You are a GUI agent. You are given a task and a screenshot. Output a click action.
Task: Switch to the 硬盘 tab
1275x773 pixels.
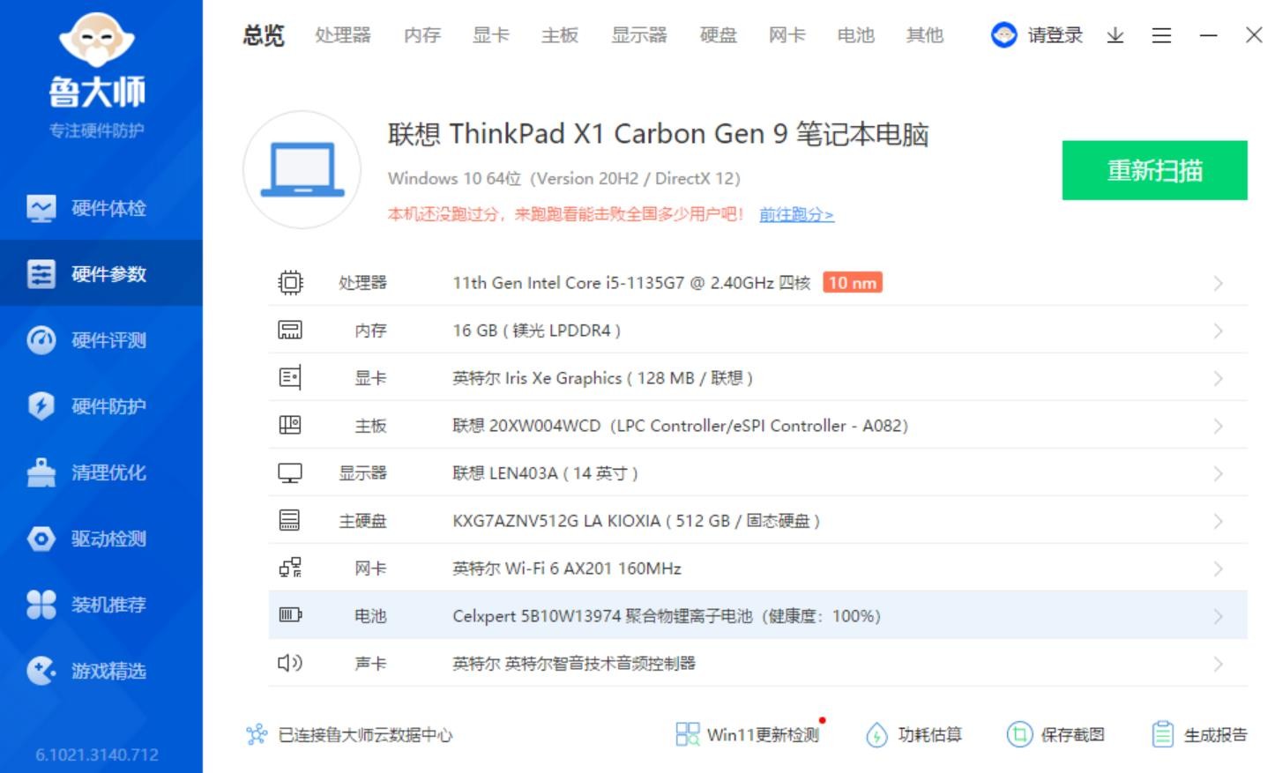(x=719, y=35)
